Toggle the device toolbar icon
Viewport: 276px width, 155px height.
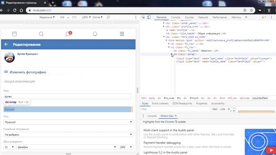coord(149,17)
